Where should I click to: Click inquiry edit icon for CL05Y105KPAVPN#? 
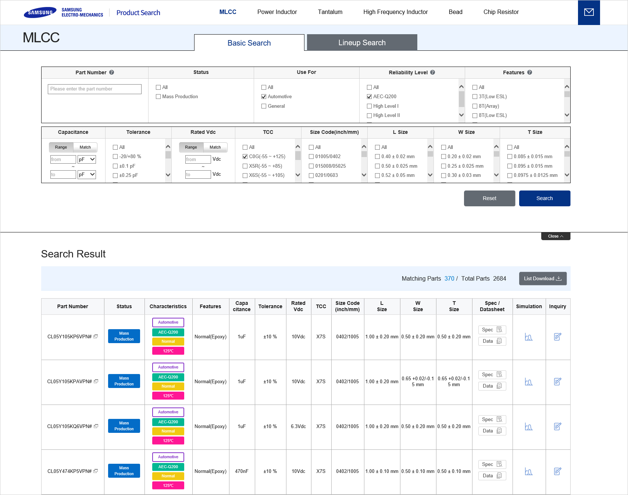pos(557,381)
